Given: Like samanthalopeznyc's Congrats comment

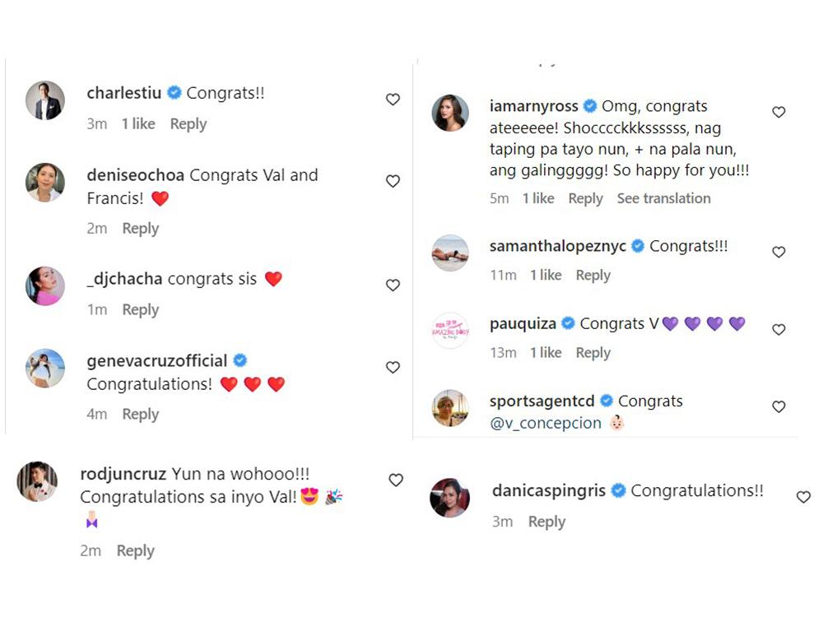Looking at the screenshot, I should click(x=779, y=252).
